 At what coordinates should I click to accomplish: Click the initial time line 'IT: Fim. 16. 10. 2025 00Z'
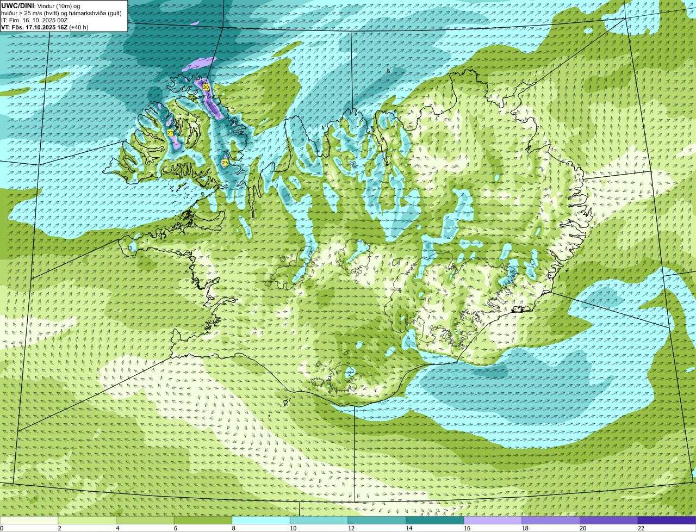[x=34, y=20]
